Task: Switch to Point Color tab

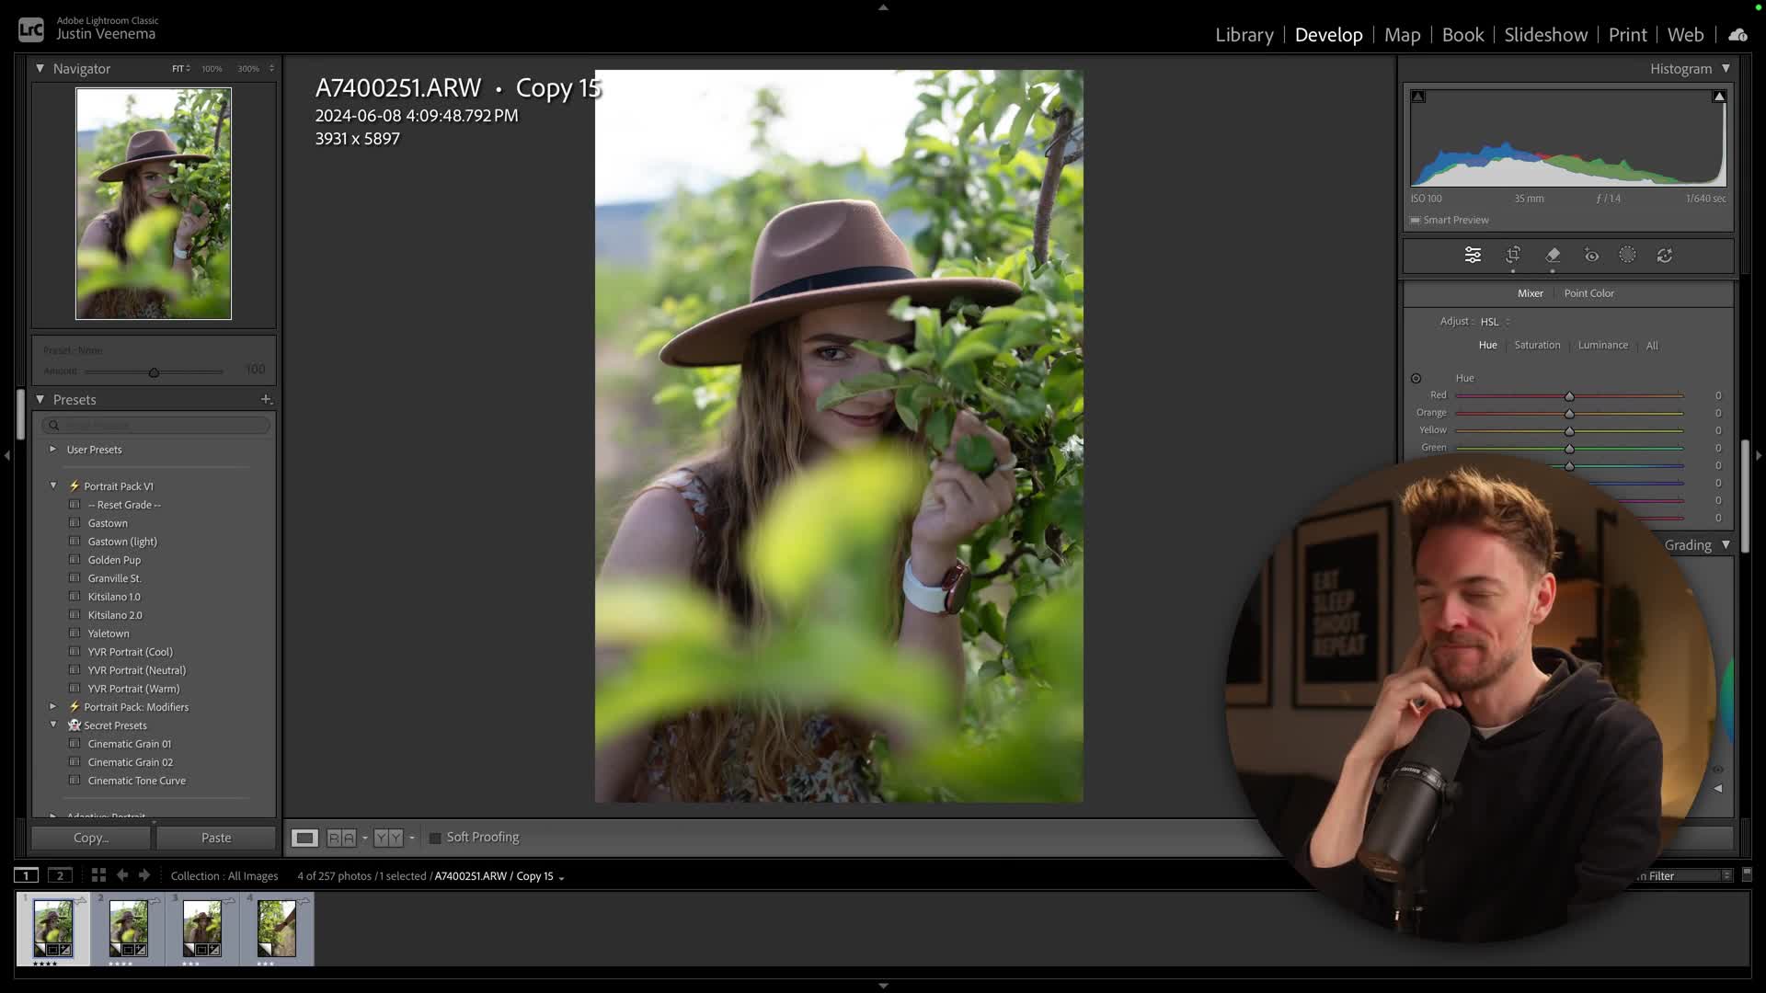Action: click(1589, 292)
